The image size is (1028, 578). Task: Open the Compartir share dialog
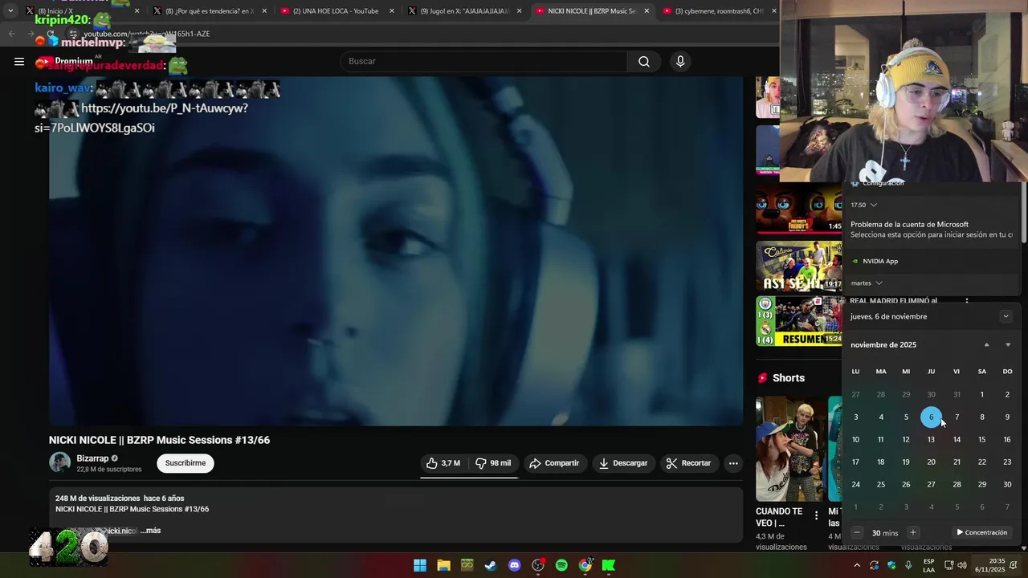point(555,463)
